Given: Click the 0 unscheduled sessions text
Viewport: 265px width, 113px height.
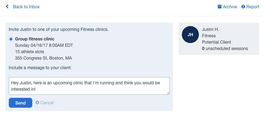Looking at the screenshot, I should point(225,49).
